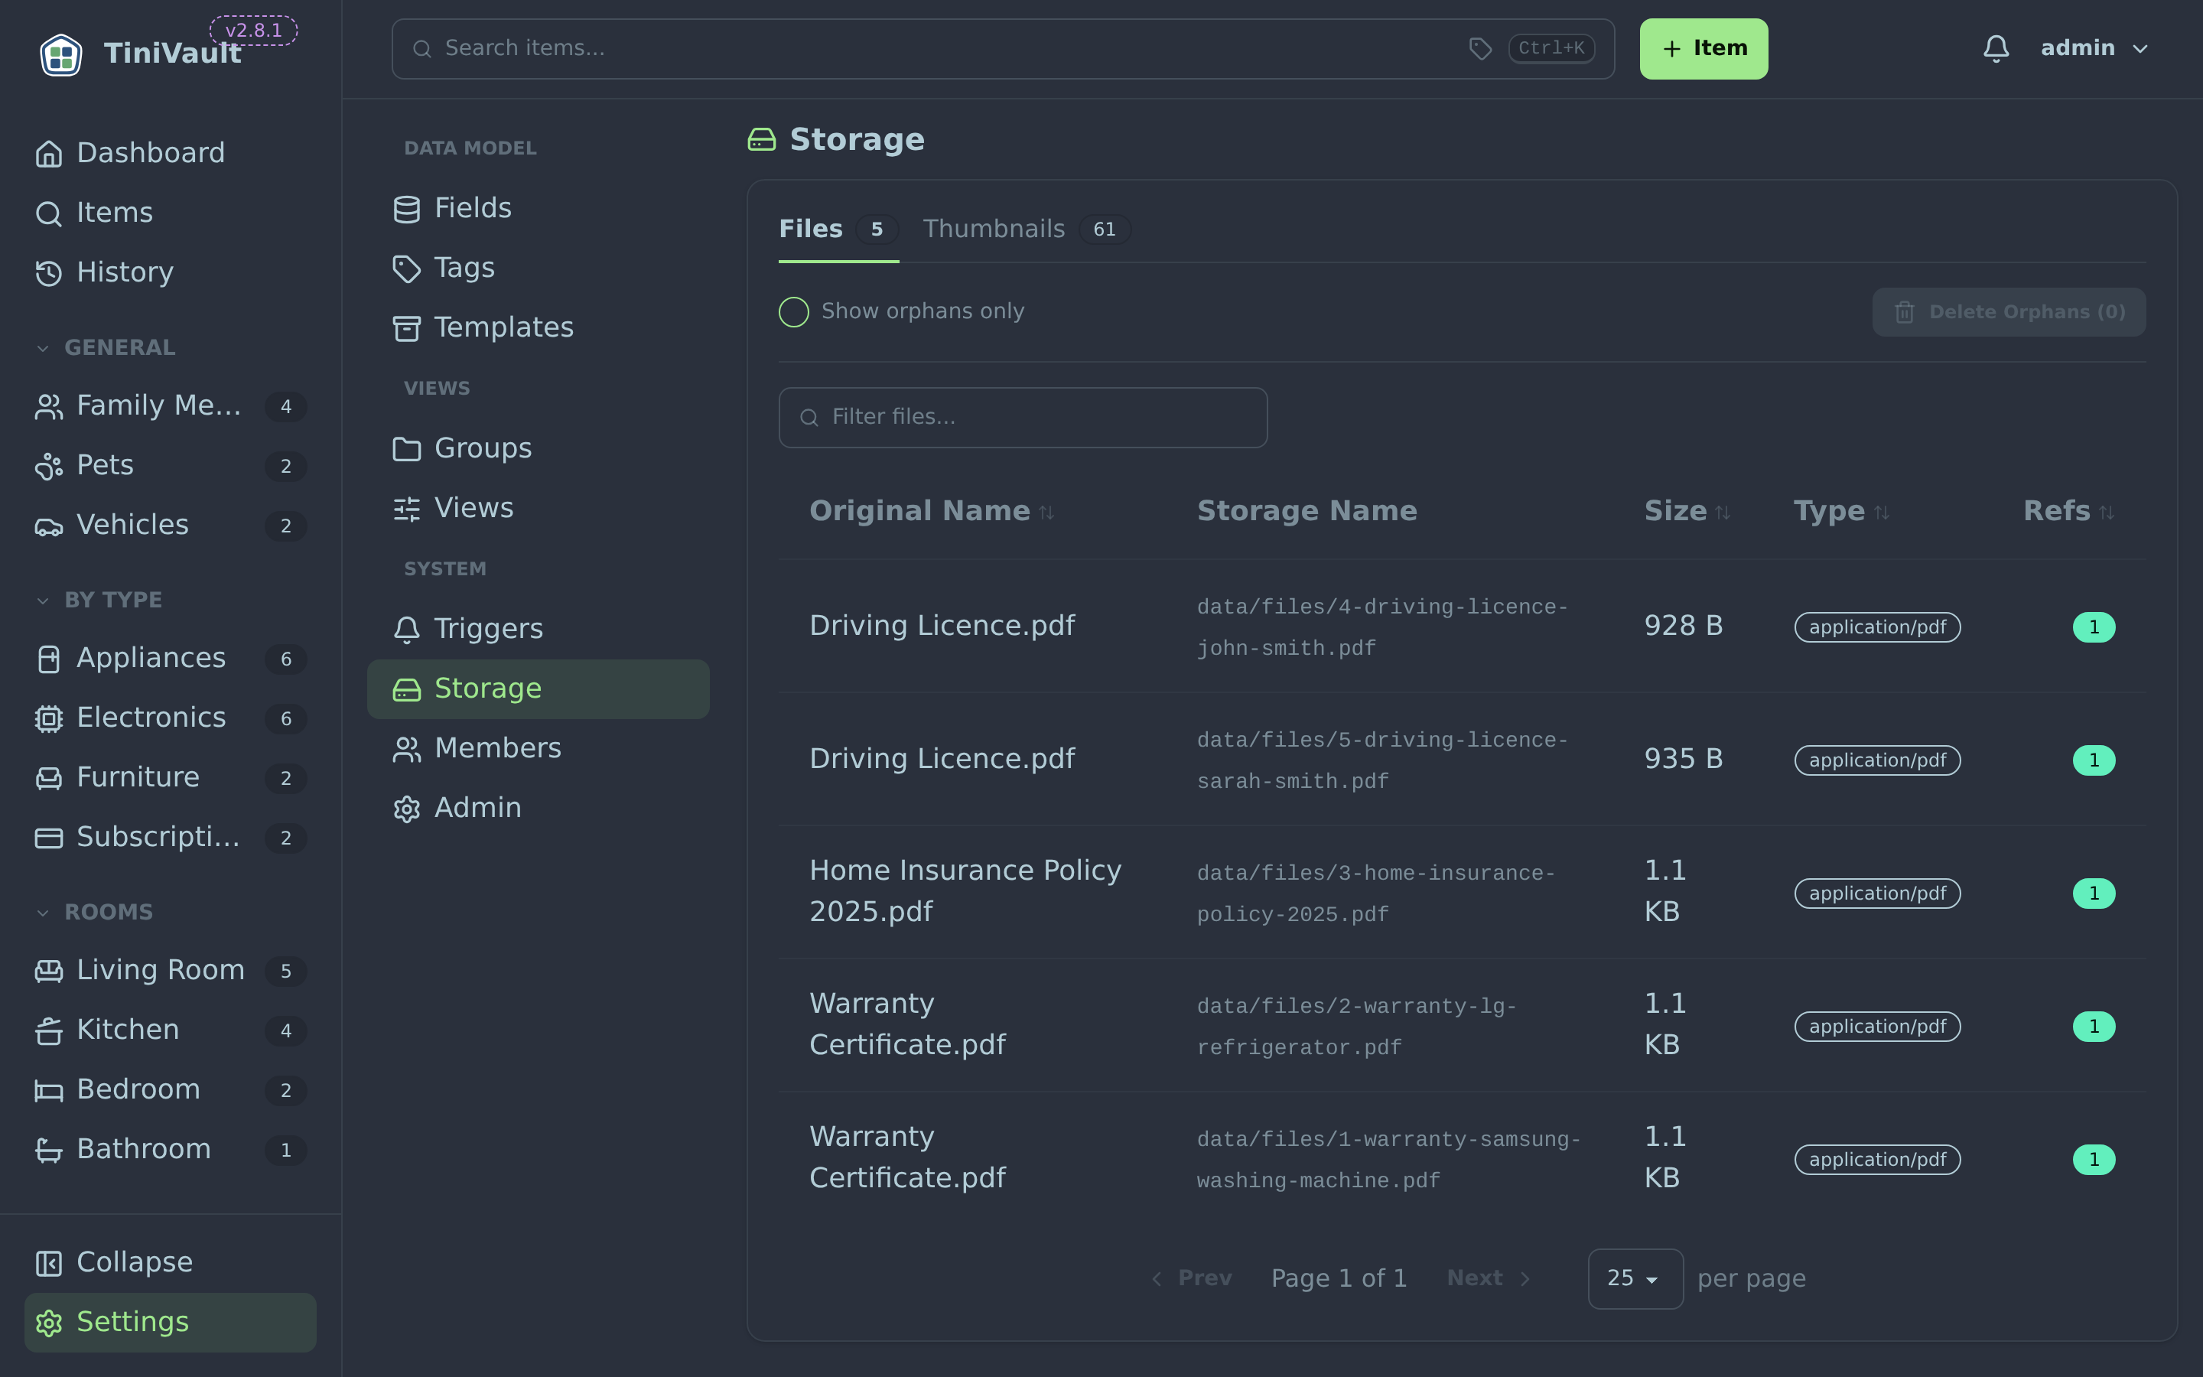This screenshot has height=1377, width=2203.
Task: Open the 25 per page dropdown
Action: (x=1635, y=1278)
